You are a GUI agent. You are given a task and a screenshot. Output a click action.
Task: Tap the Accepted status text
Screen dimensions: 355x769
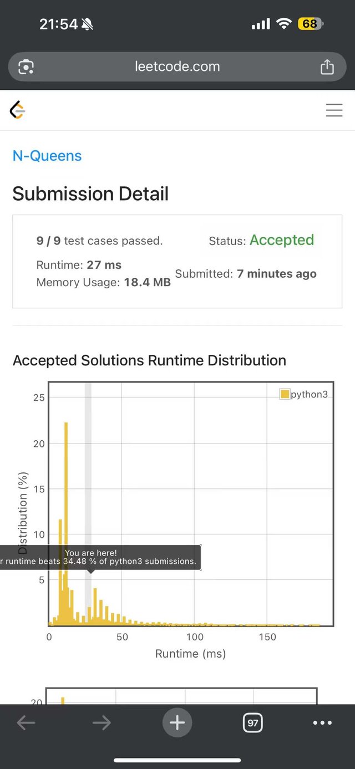tap(282, 240)
